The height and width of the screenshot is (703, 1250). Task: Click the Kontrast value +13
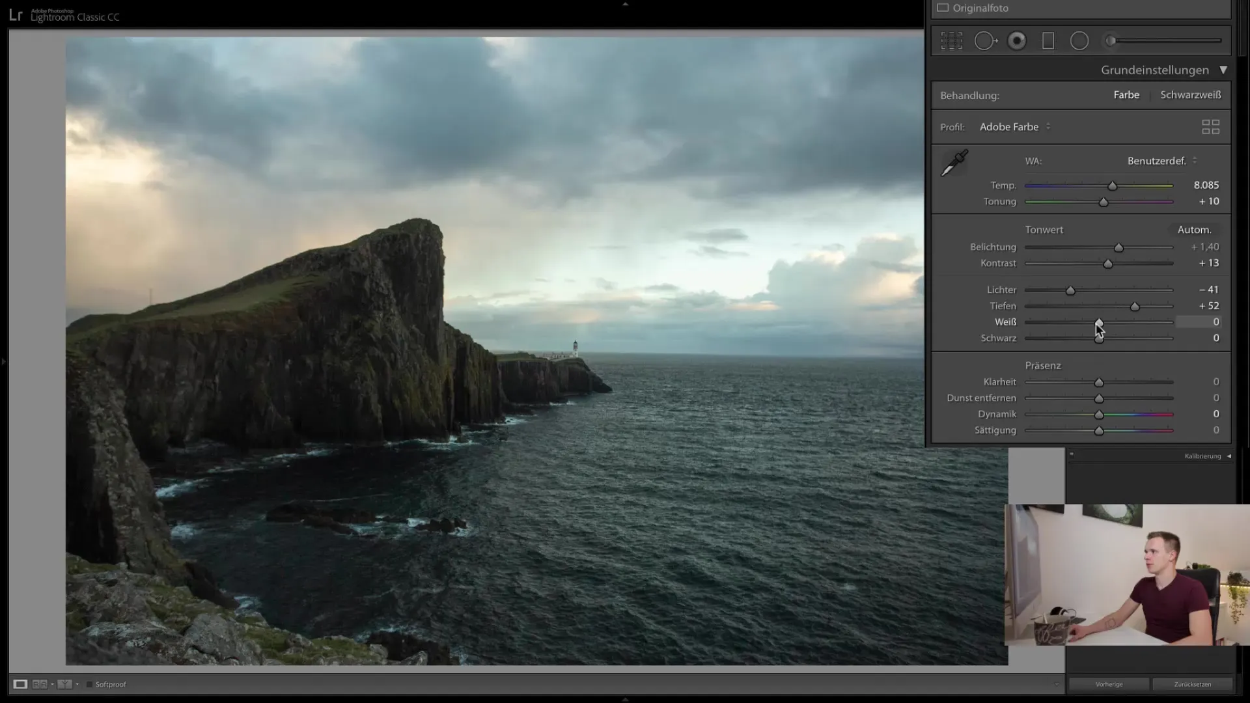point(1209,264)
